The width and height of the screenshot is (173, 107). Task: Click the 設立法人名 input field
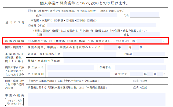tap(71, 67)
